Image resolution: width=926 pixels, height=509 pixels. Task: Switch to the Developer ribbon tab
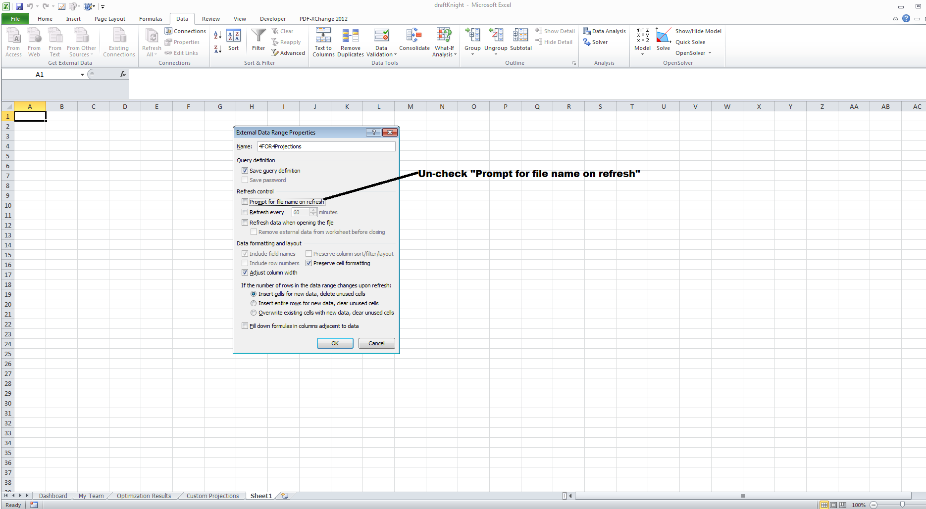click(x=273, y=19)
